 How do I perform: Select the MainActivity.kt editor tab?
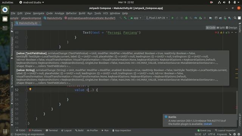[28, 23]
